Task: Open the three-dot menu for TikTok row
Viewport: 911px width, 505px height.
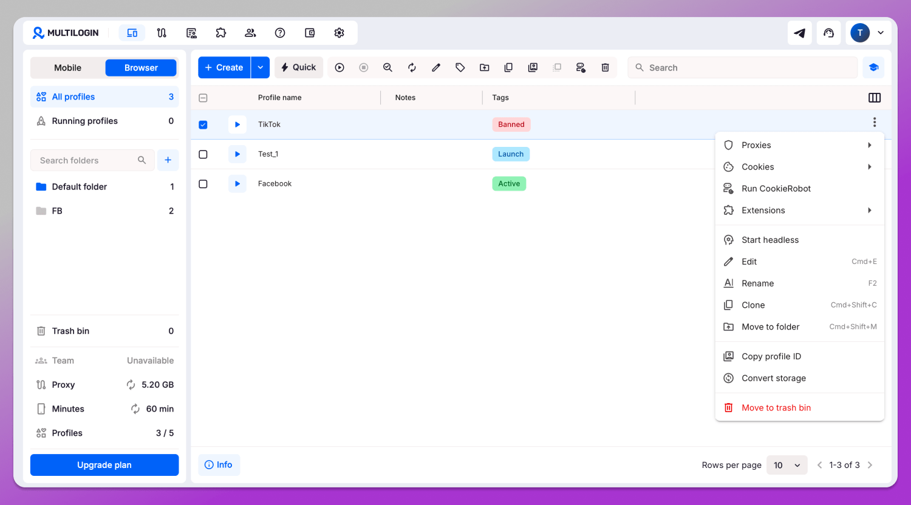Action: click(x=875, y=122)
